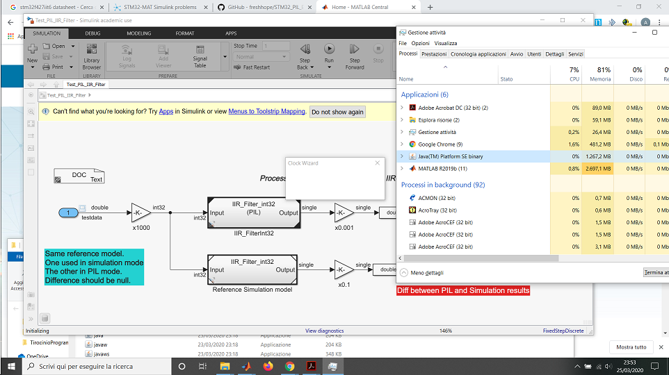Viewport: 669px width, 375px height.
Task: Expand MATLAB R2019b process group
Action: pyautogui.click(x=402, y=168)
